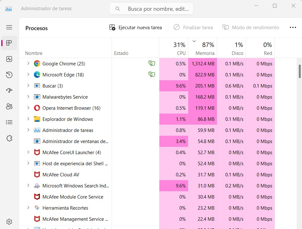Viewport: 302px width, 229px height.
Task: Expand the Malwarebytes Service entry
Action: tap(28, 96)
